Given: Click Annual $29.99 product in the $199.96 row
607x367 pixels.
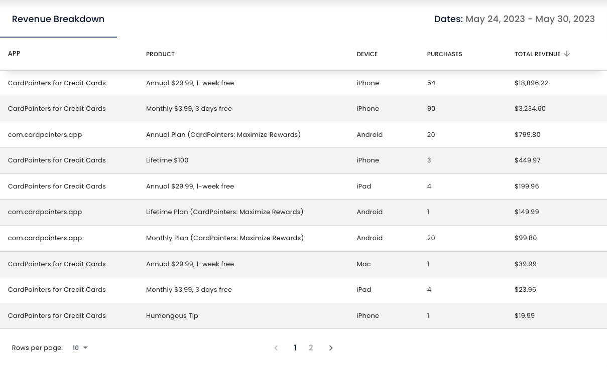Looking at the screenshot, I should pos(190,187).
